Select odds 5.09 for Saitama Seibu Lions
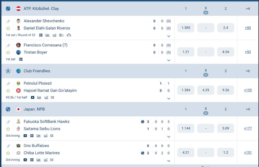 (x=226, y=128)
